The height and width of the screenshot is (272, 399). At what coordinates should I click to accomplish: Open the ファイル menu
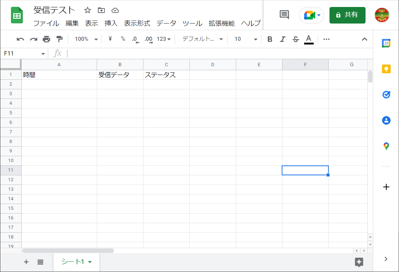coord(46,23)
